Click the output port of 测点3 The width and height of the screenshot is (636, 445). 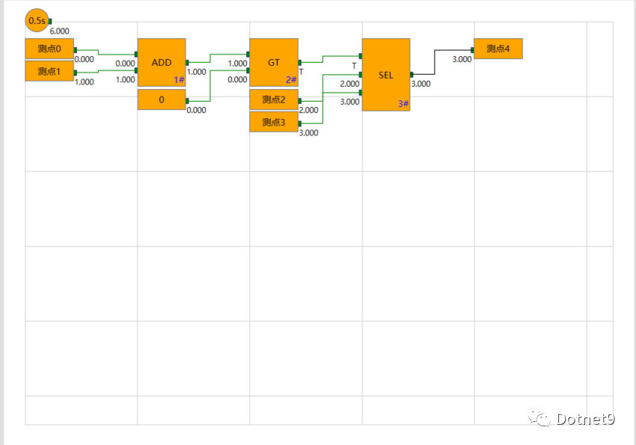point(300,123)
